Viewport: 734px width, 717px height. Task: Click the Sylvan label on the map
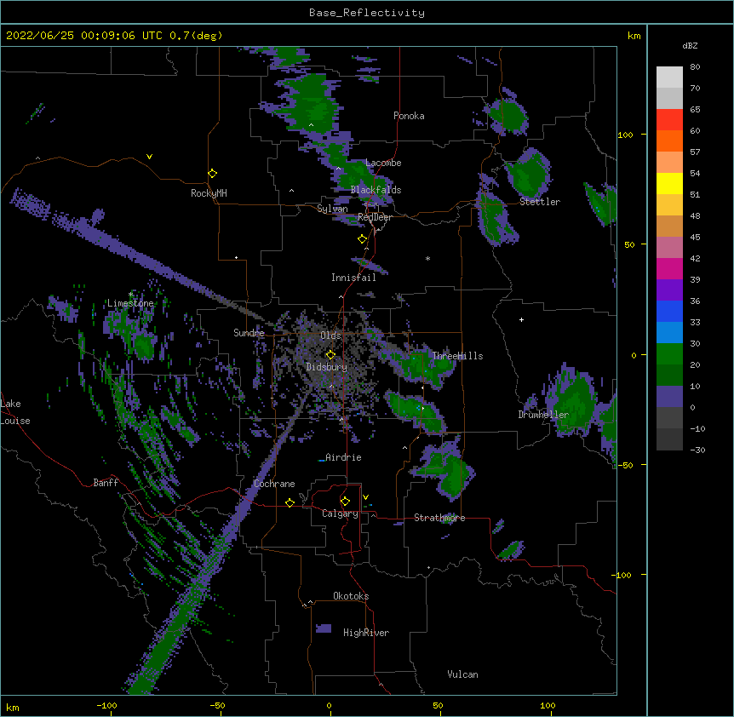tap(332, 209)
